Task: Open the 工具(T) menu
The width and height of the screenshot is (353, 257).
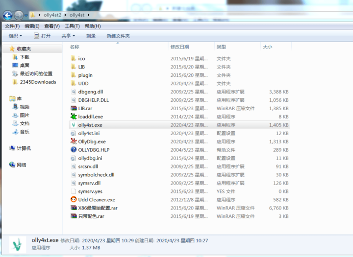Action: (x=72, y=26)
